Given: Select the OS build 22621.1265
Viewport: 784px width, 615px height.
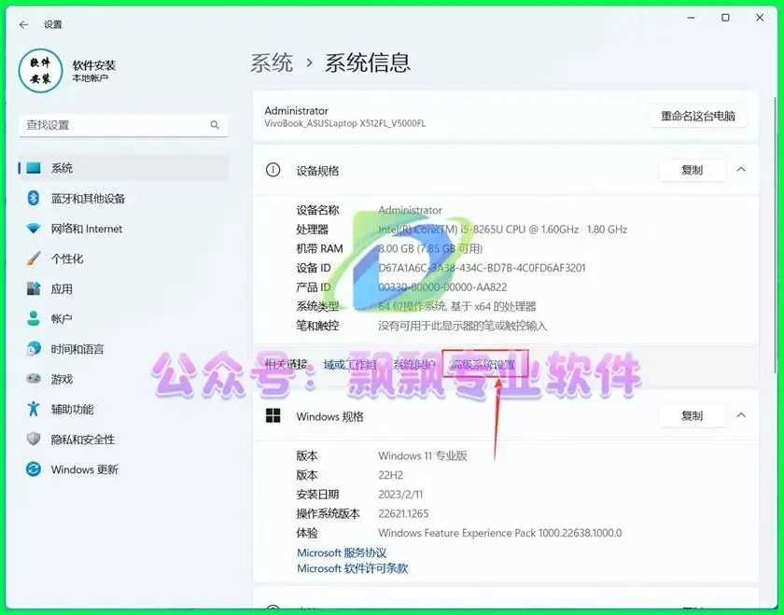Looking at the screenshot, I should (403, 513).
